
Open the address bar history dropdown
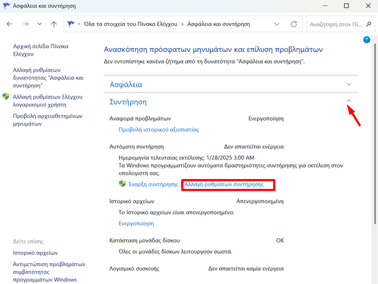click(x=277, y=24)
